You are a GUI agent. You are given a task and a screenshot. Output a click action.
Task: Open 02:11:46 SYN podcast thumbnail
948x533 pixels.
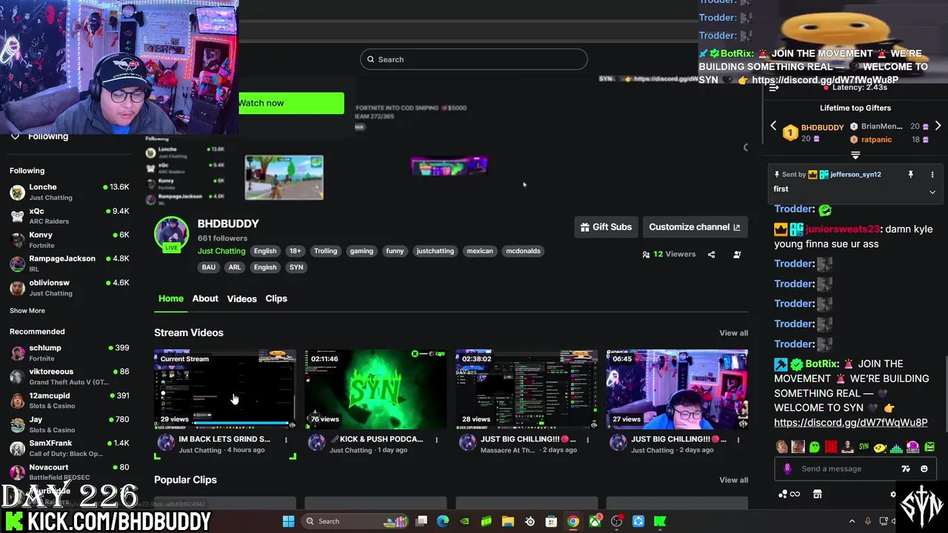[375, 389]
